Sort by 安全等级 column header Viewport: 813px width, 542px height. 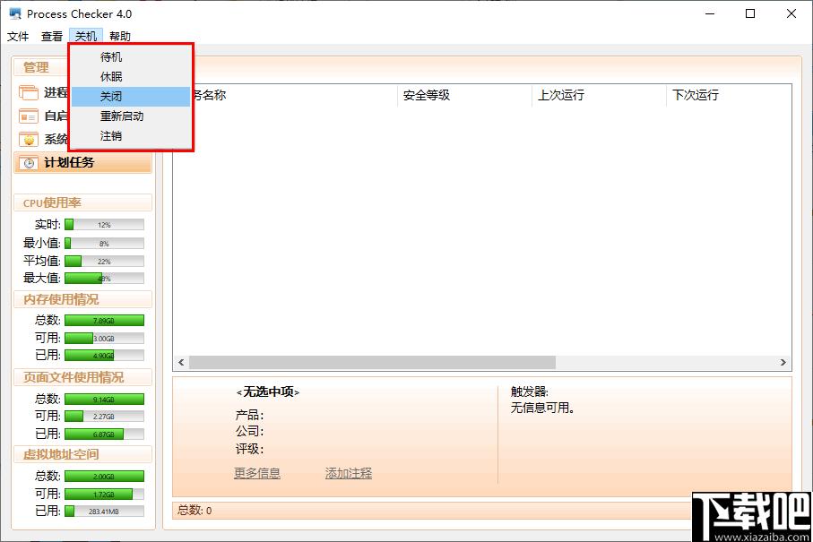[x=464, y=95]
